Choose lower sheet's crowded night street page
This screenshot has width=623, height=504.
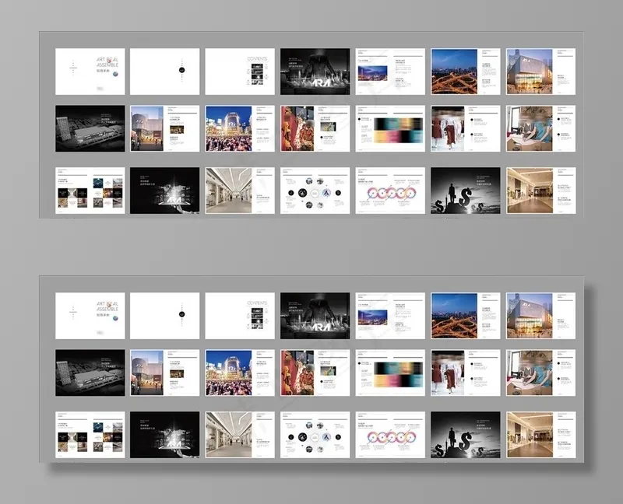pyautogui.click(x=240, y=373)
